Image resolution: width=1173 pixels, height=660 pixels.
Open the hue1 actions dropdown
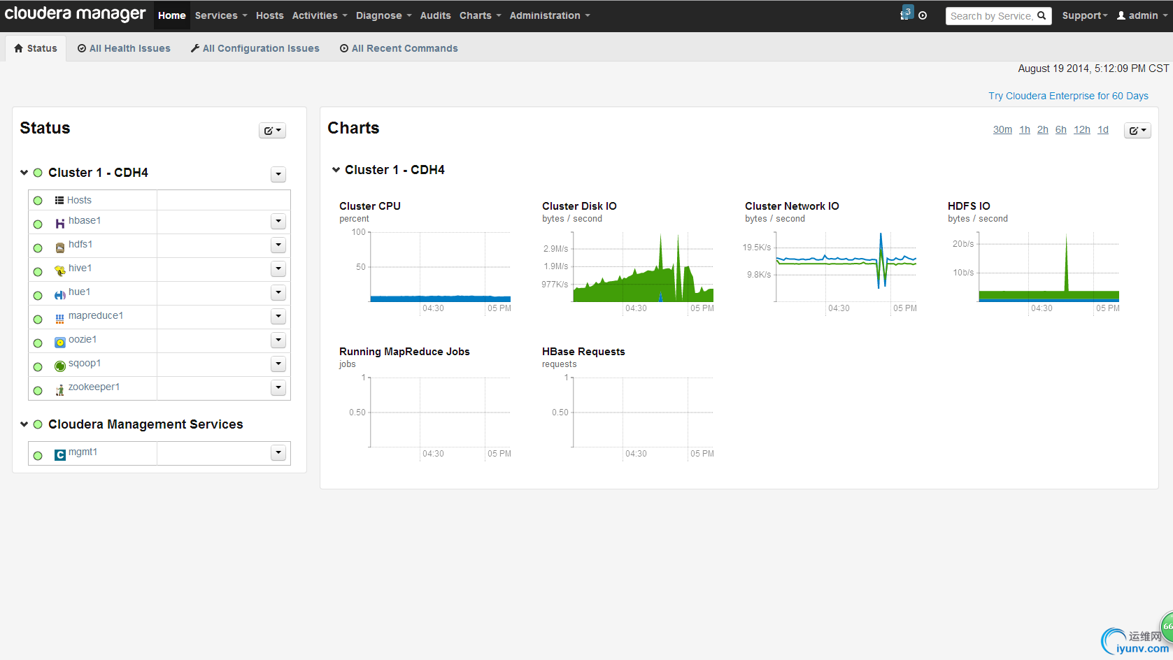point(278,293)
